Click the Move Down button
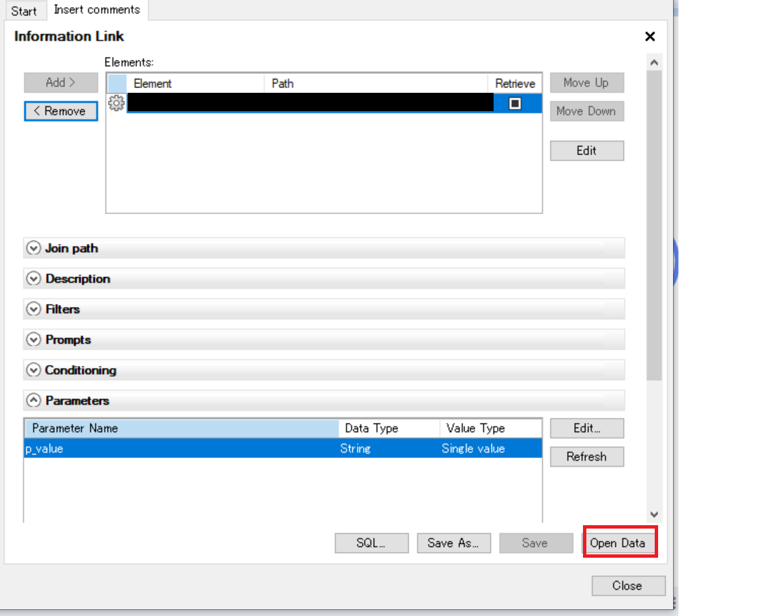The image size is (780, 616). pos(586,111)
